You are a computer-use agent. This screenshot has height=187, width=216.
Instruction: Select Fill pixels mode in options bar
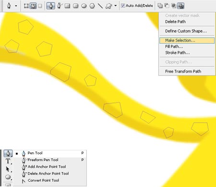[x=40, y=6]
